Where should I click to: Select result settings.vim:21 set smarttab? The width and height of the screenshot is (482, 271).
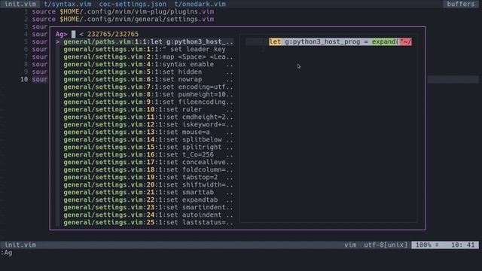coord(148,193)
